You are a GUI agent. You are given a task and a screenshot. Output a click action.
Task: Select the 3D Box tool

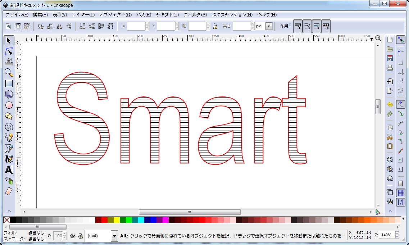9,94
